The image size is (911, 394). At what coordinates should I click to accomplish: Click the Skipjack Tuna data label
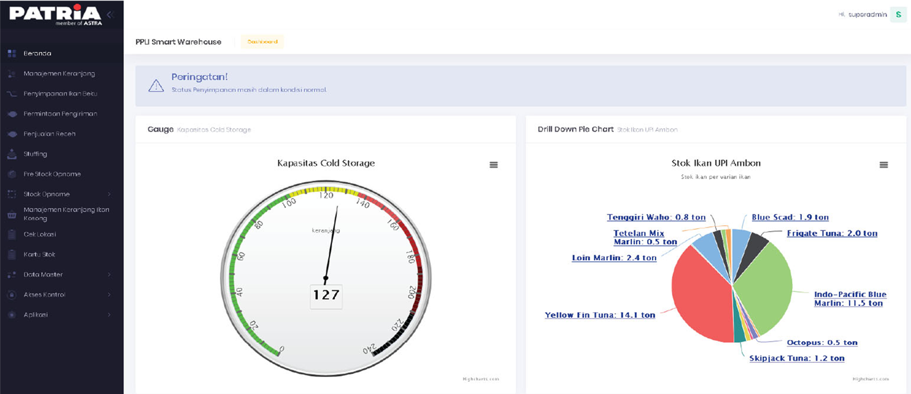coord(796,358)
